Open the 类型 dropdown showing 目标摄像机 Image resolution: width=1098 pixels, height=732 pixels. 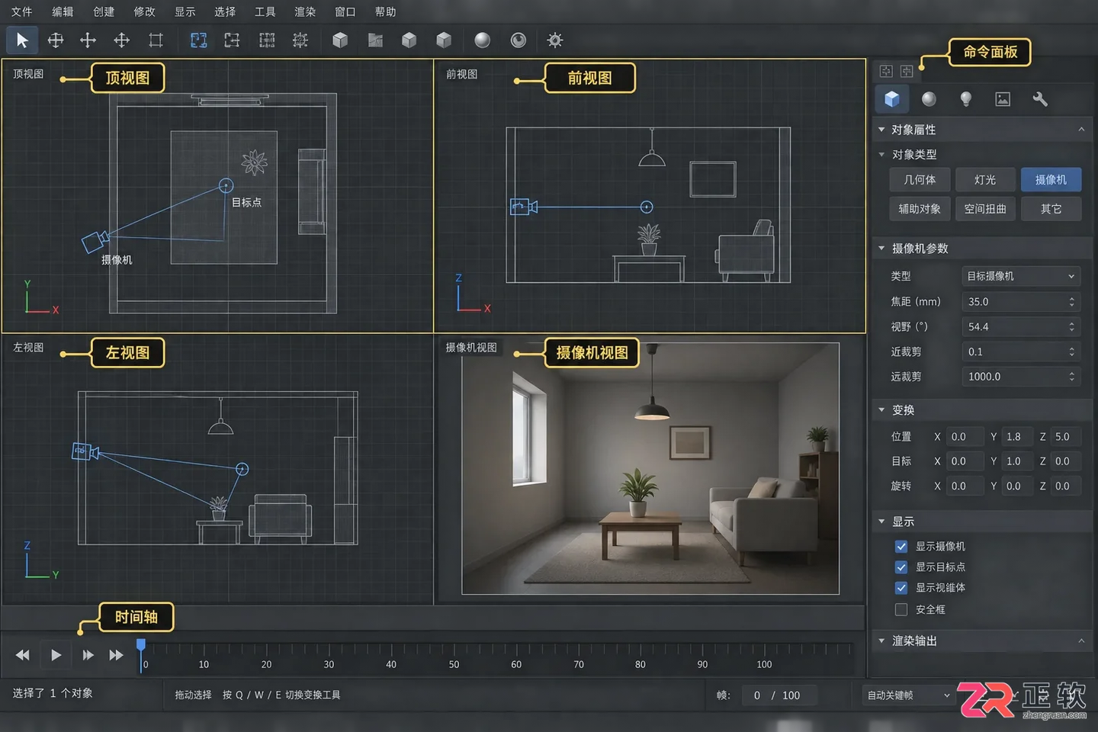point(1020,276)
